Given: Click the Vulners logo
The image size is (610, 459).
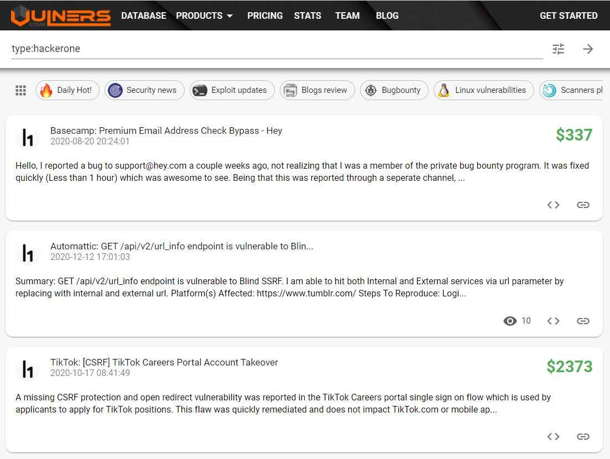Looking at the screenshot, I should click(61, 15).
